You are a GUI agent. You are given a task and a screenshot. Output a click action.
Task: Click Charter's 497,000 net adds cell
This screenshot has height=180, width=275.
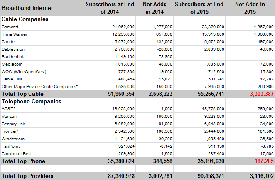265,42
